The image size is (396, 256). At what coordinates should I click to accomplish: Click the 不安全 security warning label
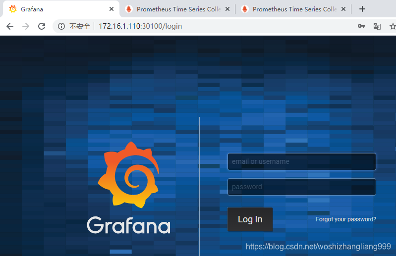[x=80, y=26]
